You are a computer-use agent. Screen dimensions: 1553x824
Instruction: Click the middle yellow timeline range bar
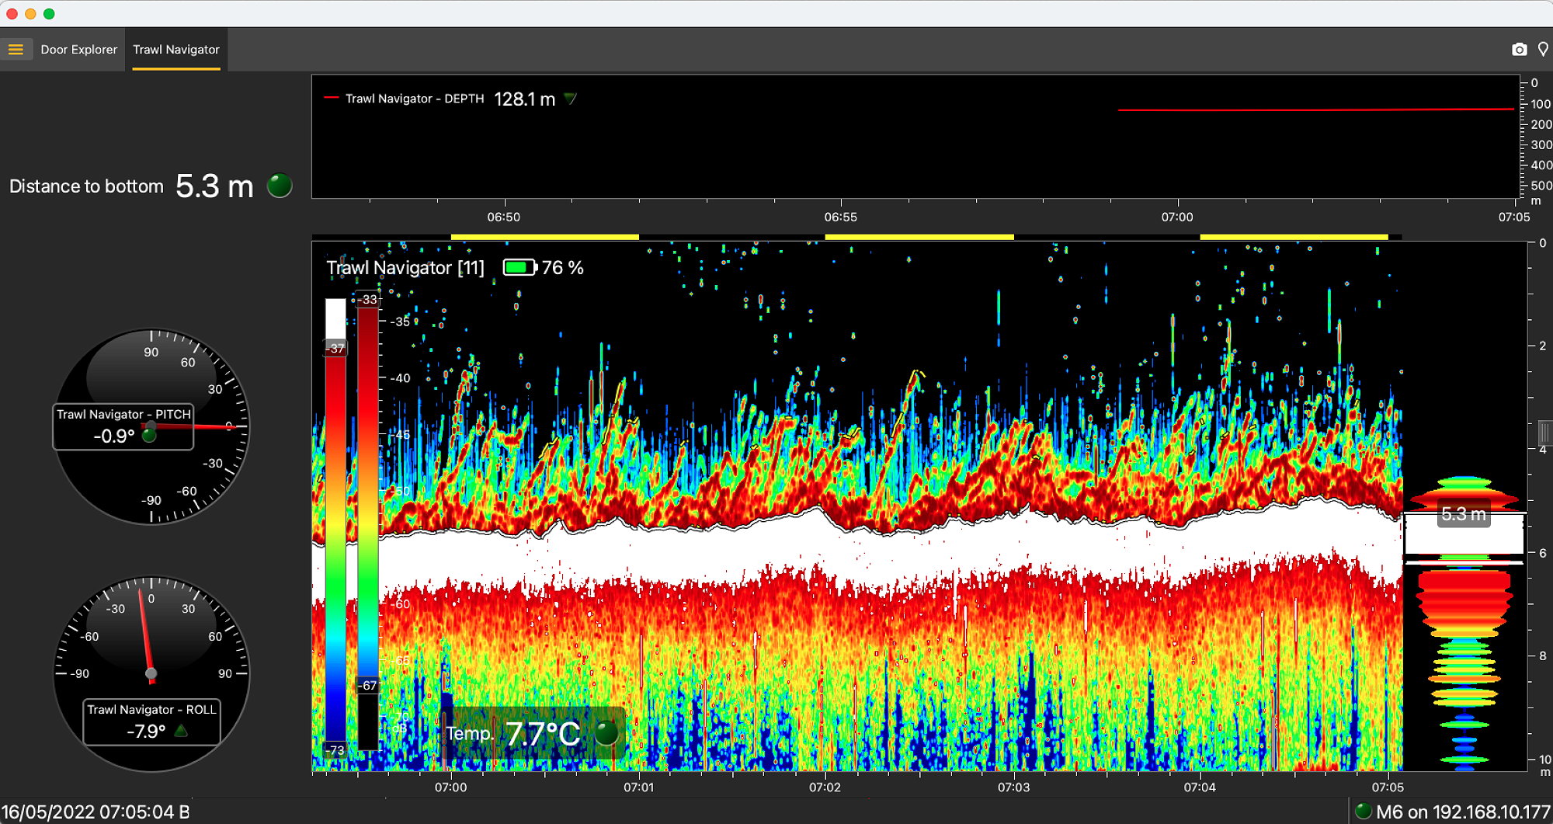point(919,237)
